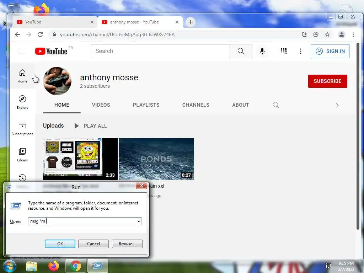Image resolution: width=364 pixels, height=273 pixels.
Task: Open Firefox from the taskbar
Action: click(53, 266)
